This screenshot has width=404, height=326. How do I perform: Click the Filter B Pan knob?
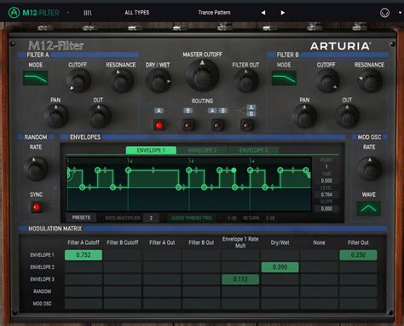click(x=304, y=116)
